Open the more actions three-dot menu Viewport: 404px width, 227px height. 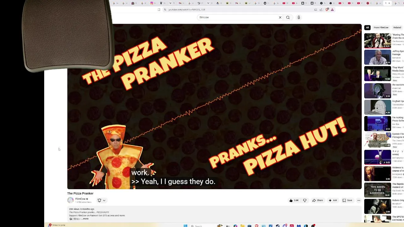tap(359, 201)
